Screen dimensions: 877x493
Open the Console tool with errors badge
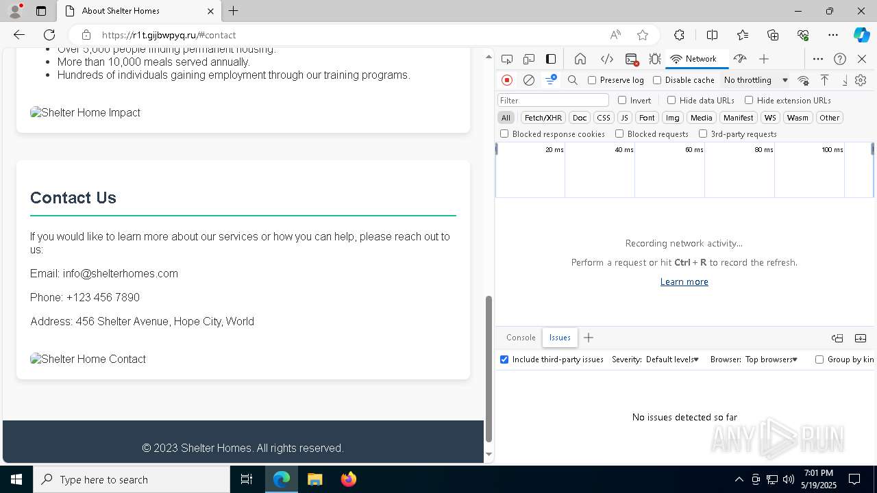[x=632, y=59]
